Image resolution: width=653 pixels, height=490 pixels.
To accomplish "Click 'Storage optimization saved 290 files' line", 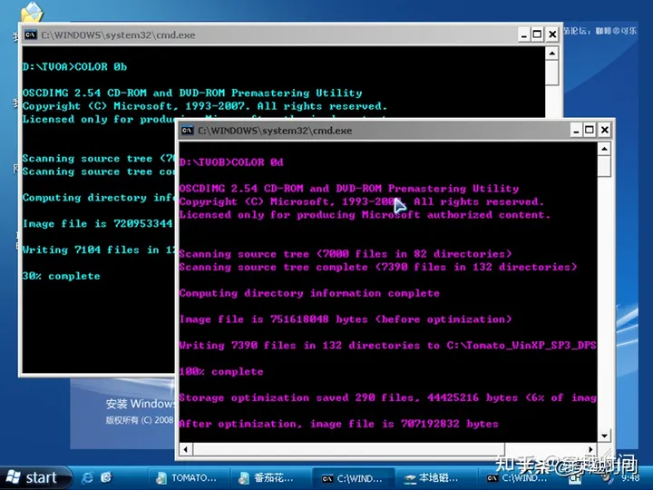I will [x=388, y=397].
